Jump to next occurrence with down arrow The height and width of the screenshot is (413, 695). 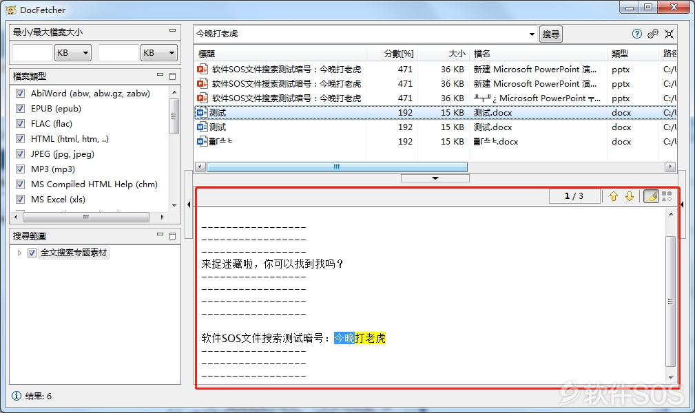pyautogui.click(x=629, y=196)
